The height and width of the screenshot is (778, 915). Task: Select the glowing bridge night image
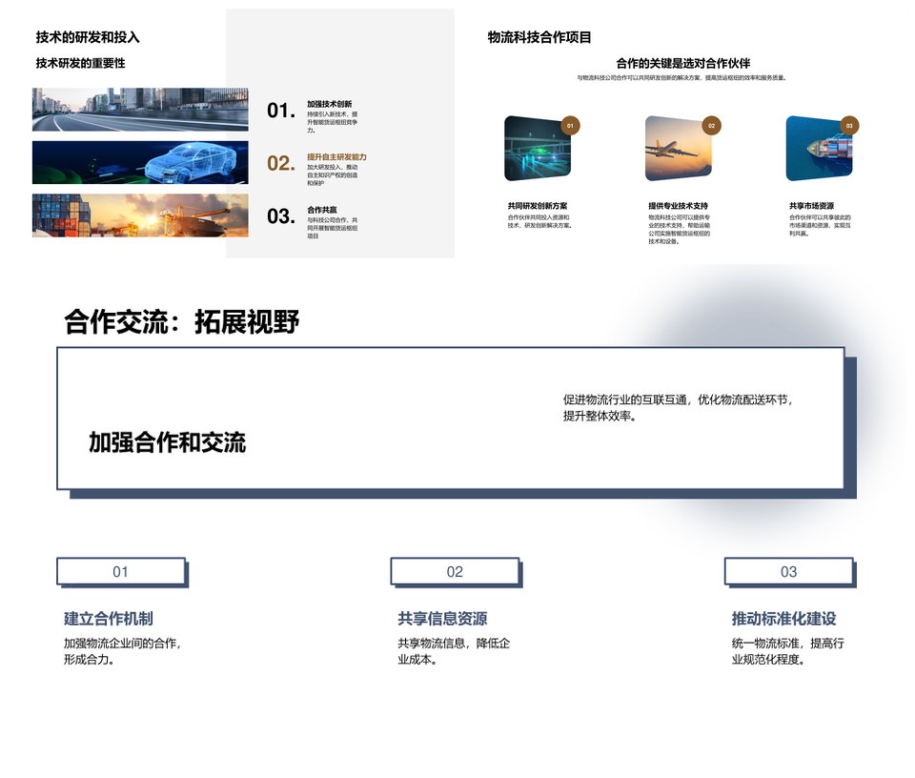(x=537, y=149)
